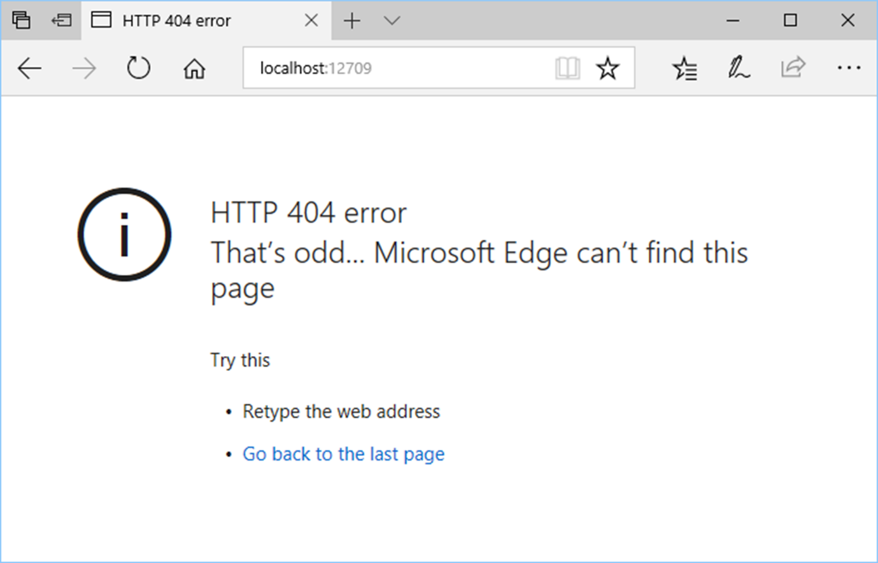Refresh the page with reload icon
Screen dimensions: 878x563
[138, 68]
